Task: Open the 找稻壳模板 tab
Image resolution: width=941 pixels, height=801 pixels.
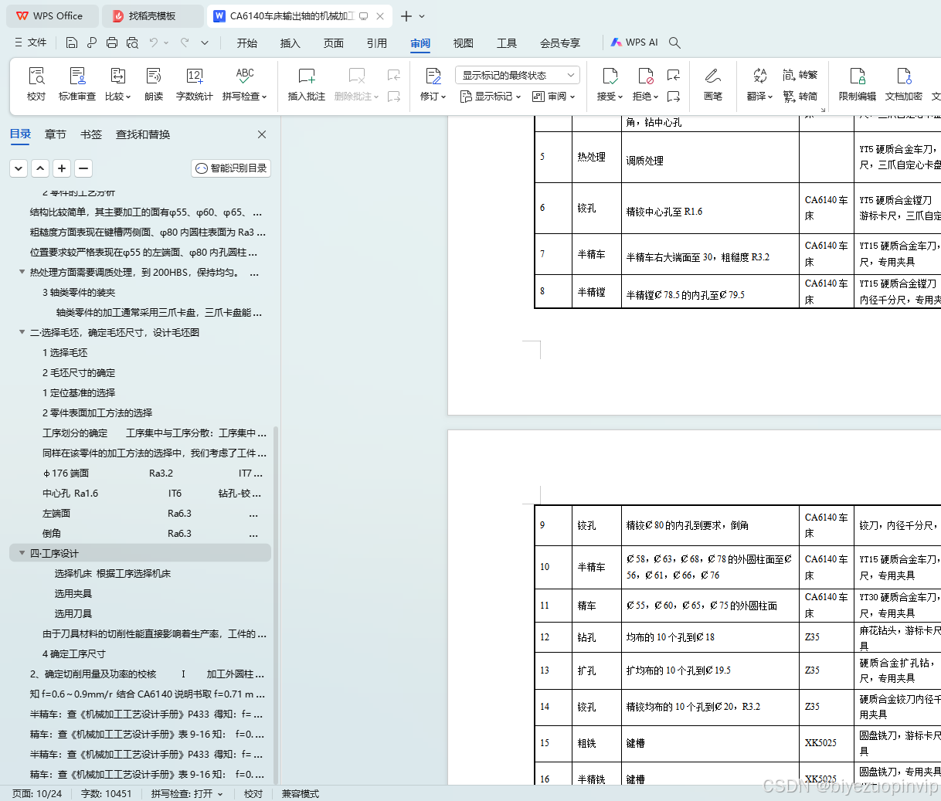Action: tap(153, 15)
